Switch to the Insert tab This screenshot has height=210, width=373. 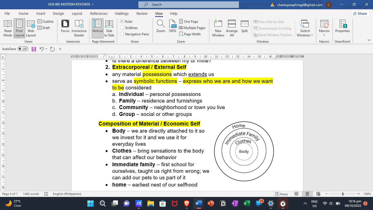(41, 13)
